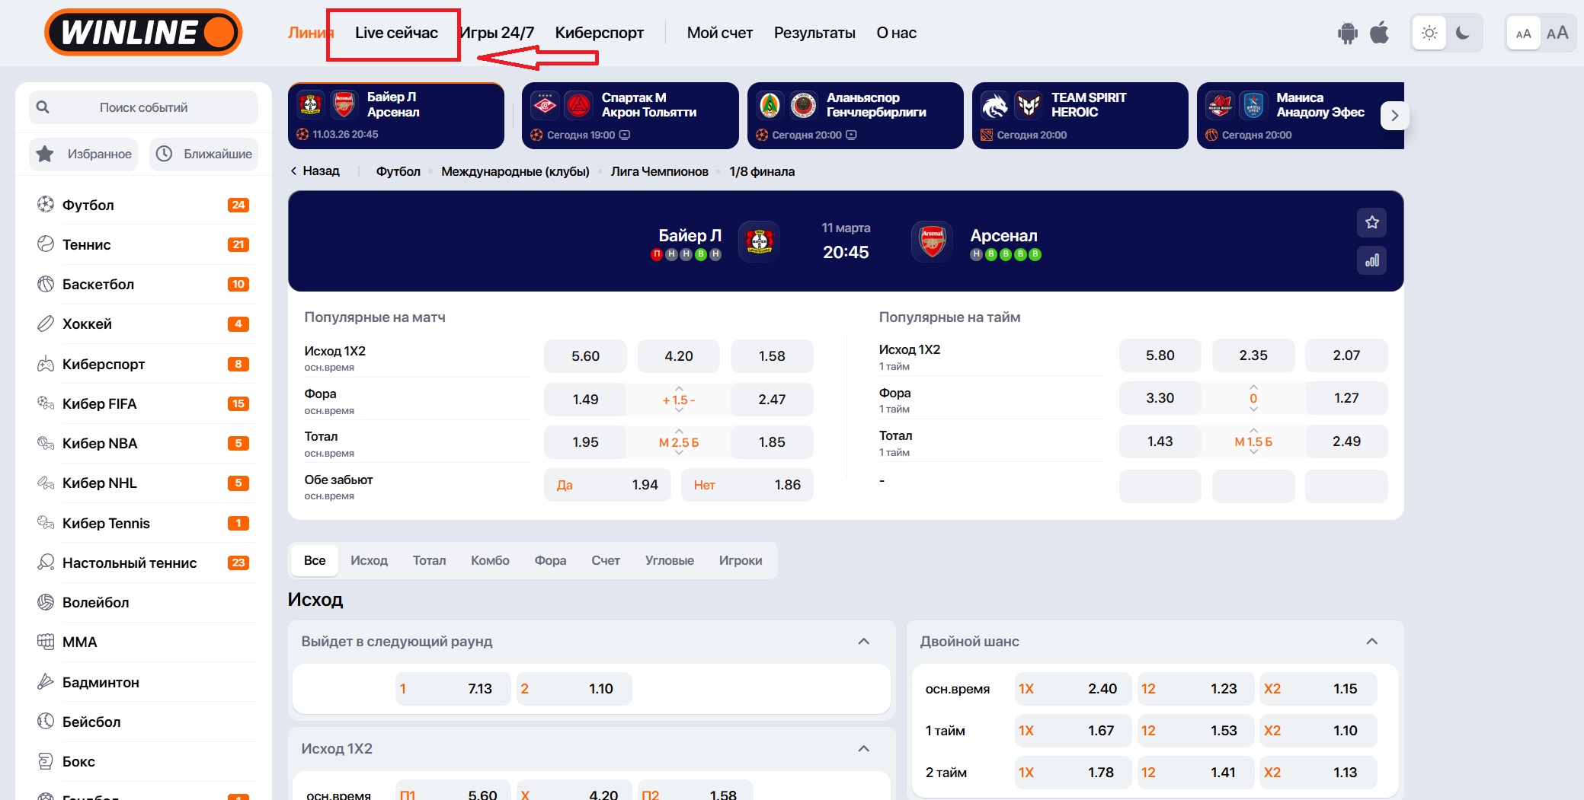Open the Избранное favorites star filter
The height and width of the screenshot is (800, 1584).
coord(84,154)
